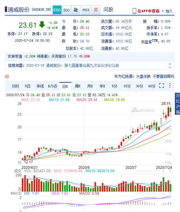The width and height of the screenshot is (180, 212).
Task: Click the orange speaker sound icon
Action: (7, 77)
